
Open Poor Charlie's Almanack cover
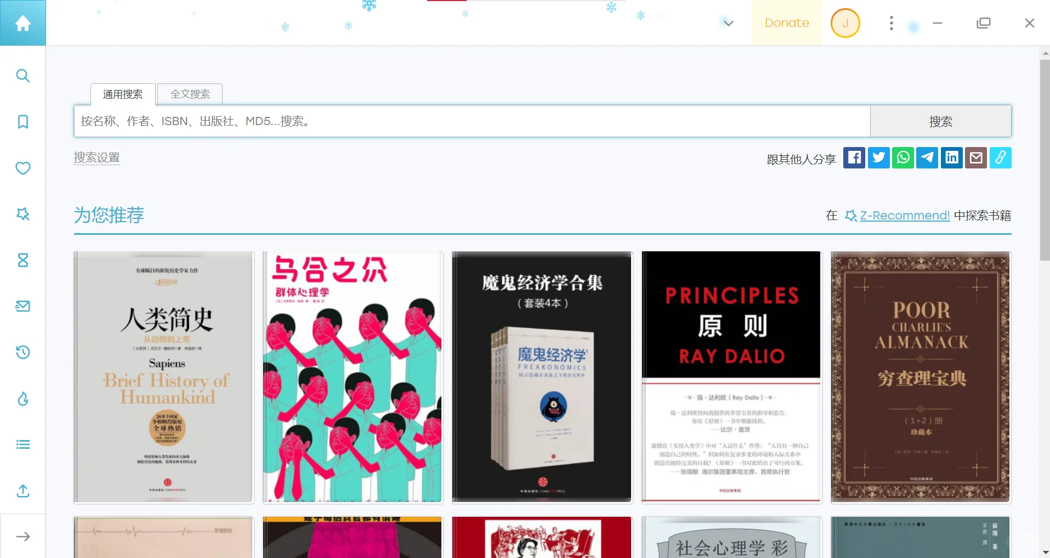tap(921, 377)
